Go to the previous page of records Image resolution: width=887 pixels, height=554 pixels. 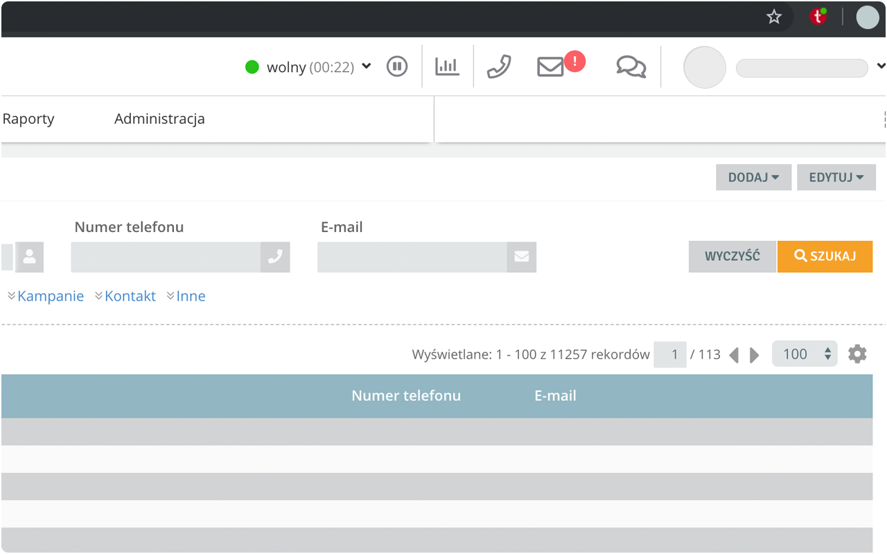pyautogui.click(x=734, y=355)
